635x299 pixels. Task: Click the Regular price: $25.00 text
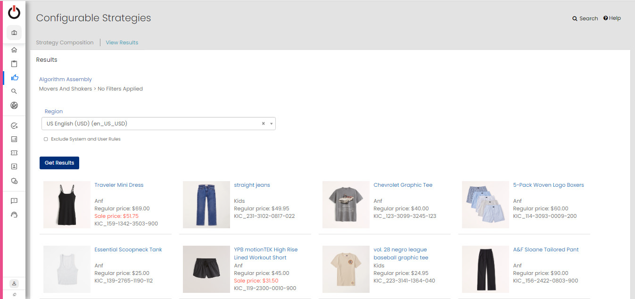coord(122,273)
